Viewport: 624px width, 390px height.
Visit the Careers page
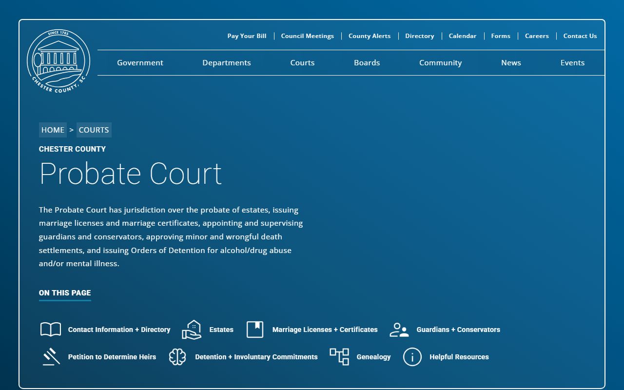click(x=537, y=36)
